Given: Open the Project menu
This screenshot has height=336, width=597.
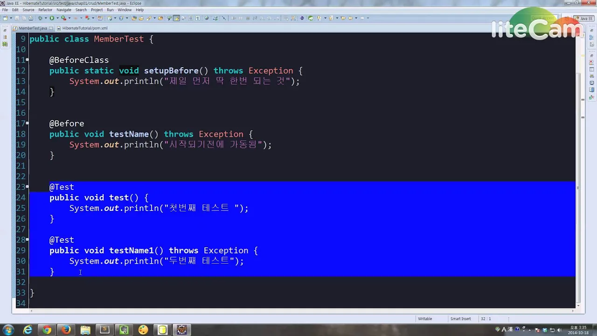Looking at the screenshot, I should 97,10.
